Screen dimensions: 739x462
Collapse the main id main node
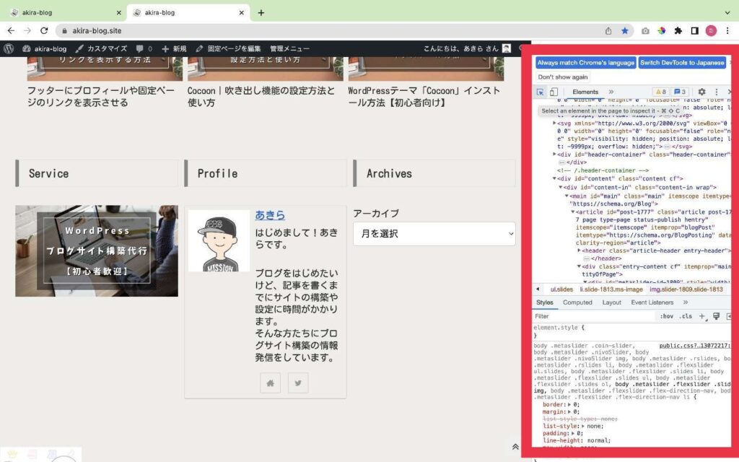click(x=567, y=196)
